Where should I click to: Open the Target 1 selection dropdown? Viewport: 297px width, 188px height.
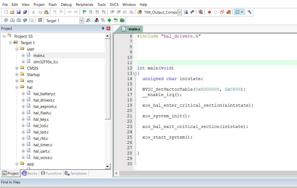82,21
